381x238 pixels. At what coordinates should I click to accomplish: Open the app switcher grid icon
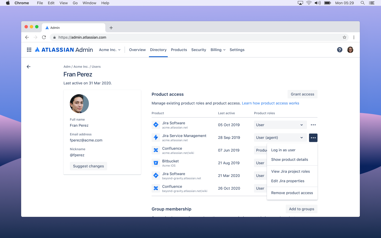[x=29, y=50]
